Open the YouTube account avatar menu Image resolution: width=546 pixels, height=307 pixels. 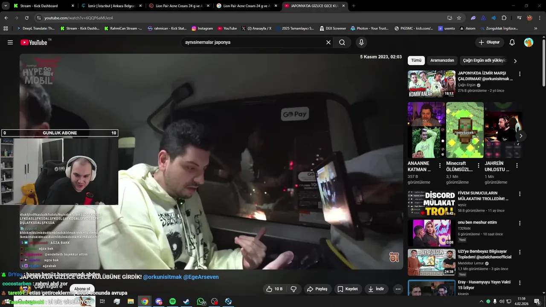pyautogui.click(x=529, y=42)
